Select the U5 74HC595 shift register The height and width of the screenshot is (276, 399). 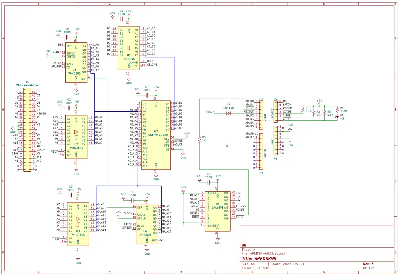point(76,63)
